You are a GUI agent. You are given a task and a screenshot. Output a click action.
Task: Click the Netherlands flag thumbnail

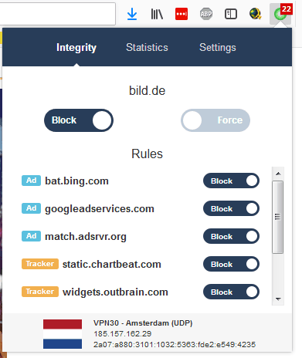(63, 334)
